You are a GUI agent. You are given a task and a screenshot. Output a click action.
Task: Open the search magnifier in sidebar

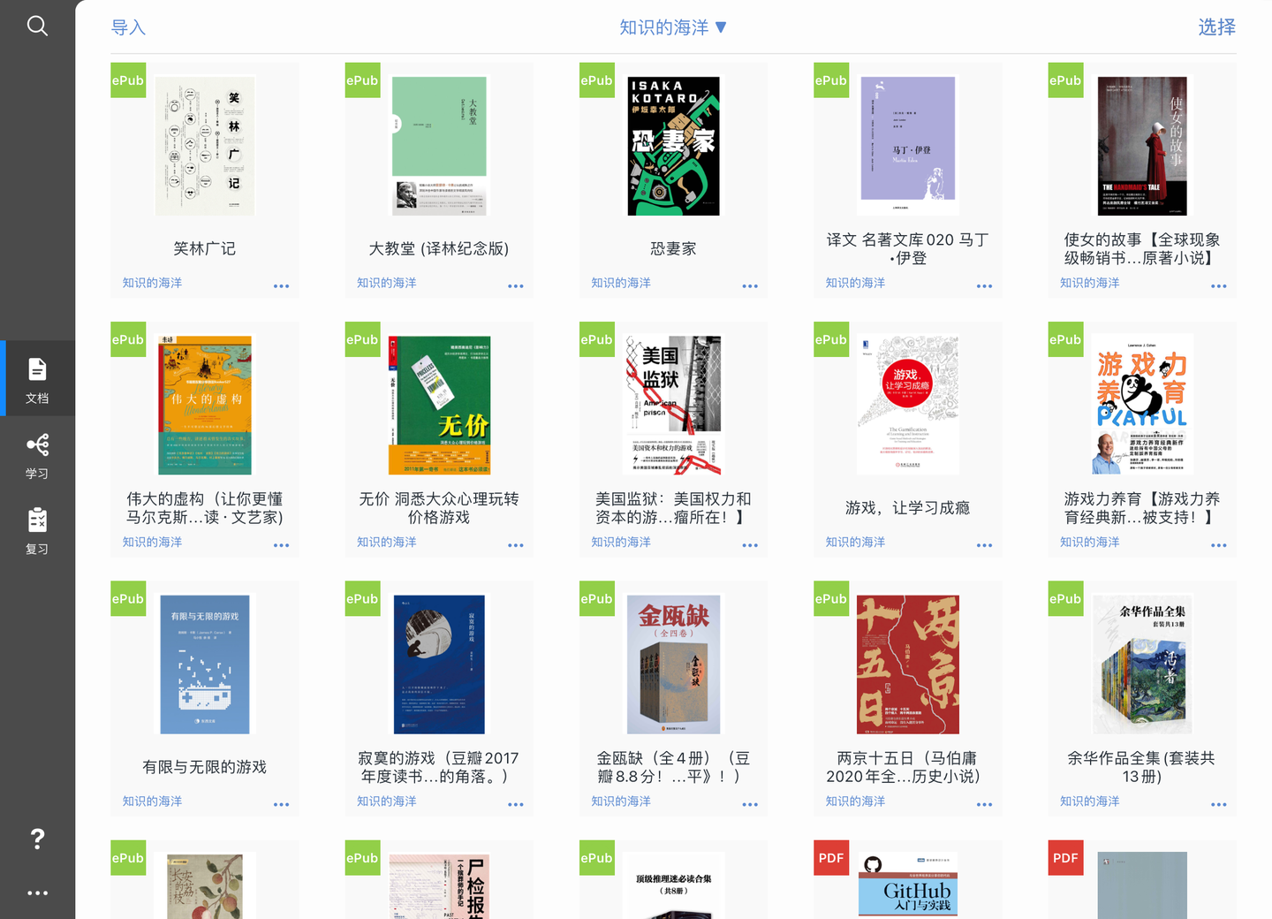pos(37,26)
